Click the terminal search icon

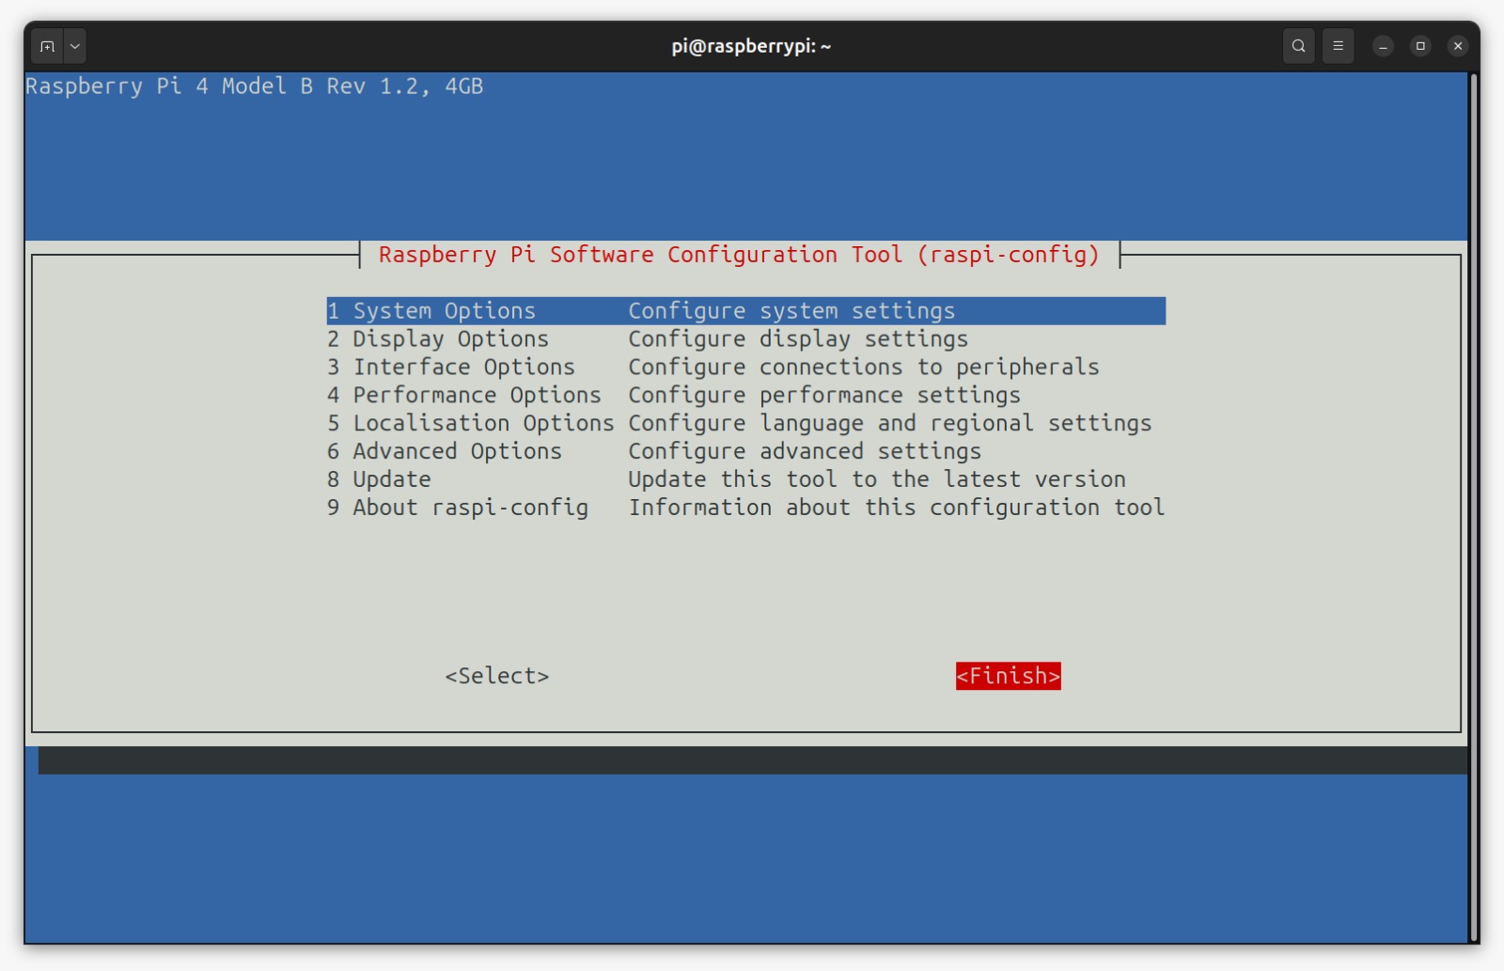(x=1298, y=46)
